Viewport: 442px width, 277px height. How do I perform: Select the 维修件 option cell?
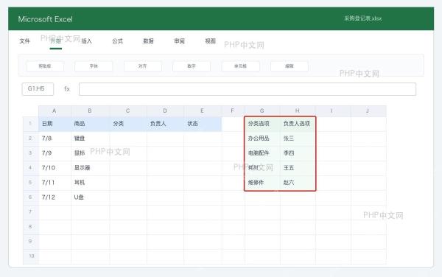[x=262, y=183]
